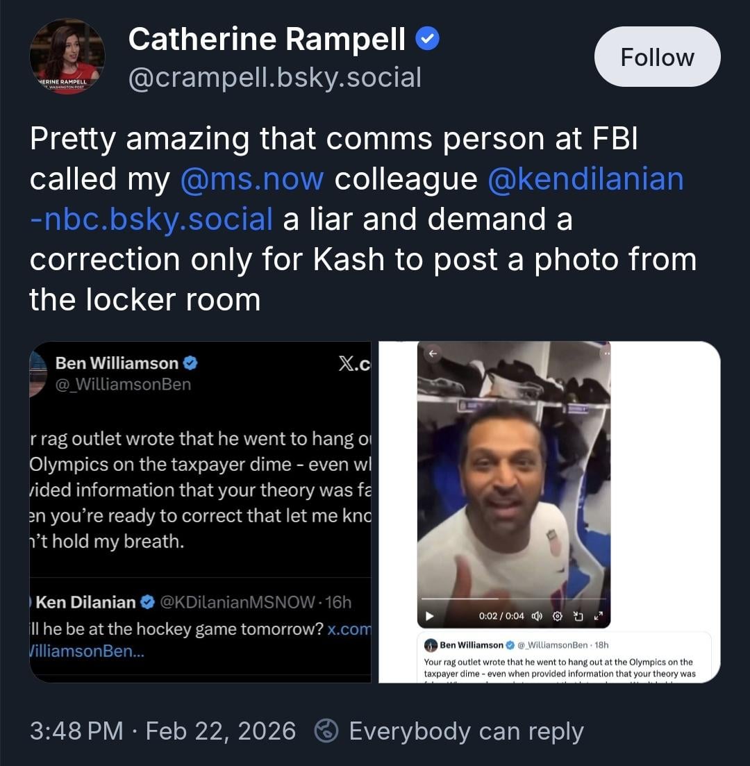
Task: Click the picture-in-picture icon on video
Action: point(578,616)
